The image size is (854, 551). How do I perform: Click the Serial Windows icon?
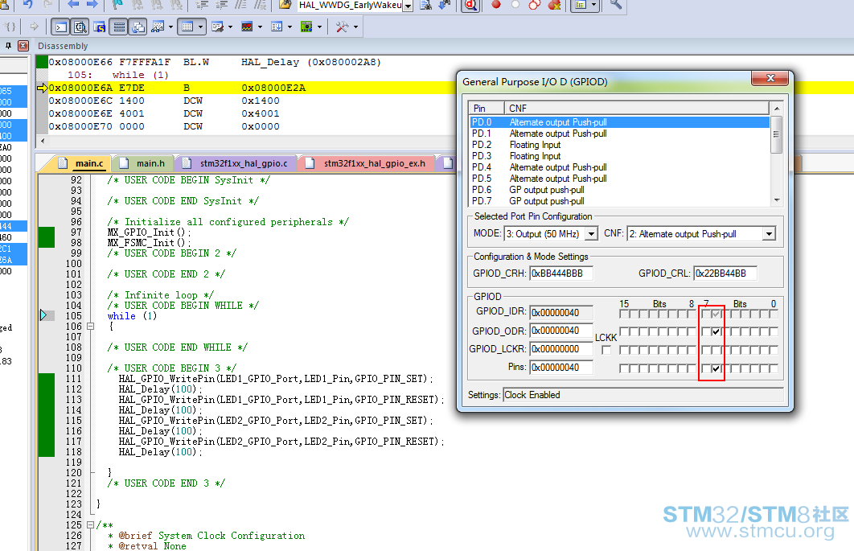pos(217,27)
